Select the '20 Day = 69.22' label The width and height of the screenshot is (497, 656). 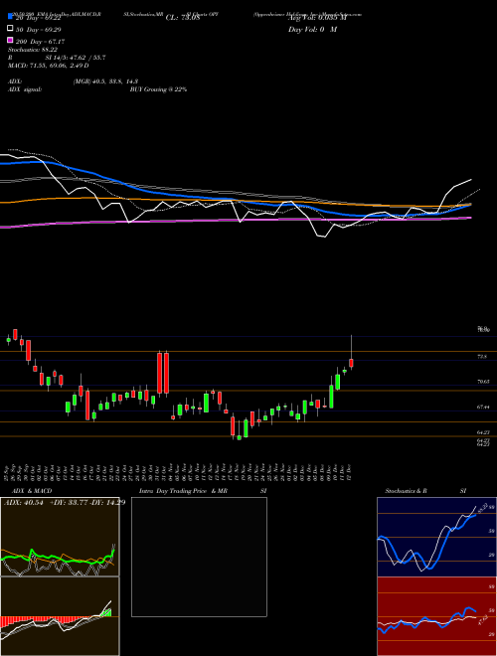(39, 18)
